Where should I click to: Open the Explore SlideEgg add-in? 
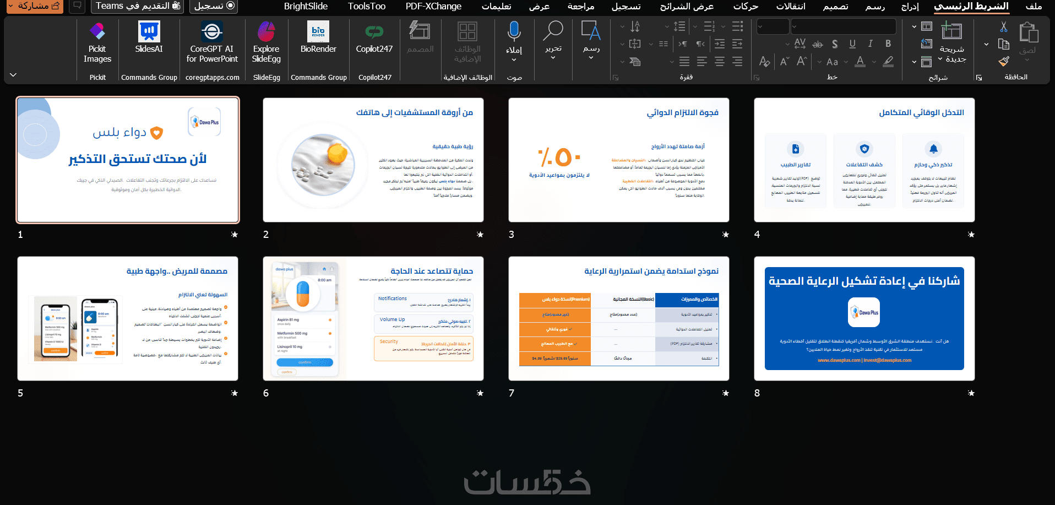[267, 43]
